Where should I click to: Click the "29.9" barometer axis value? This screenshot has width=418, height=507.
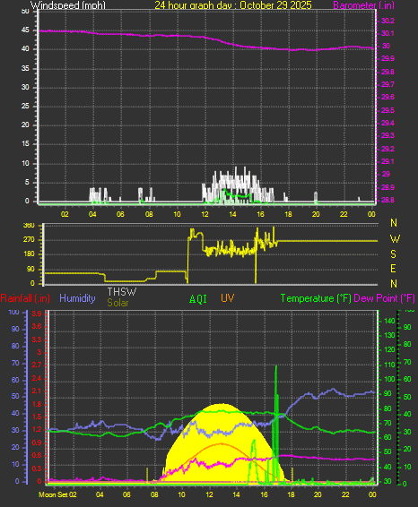[x=388, y=58]
